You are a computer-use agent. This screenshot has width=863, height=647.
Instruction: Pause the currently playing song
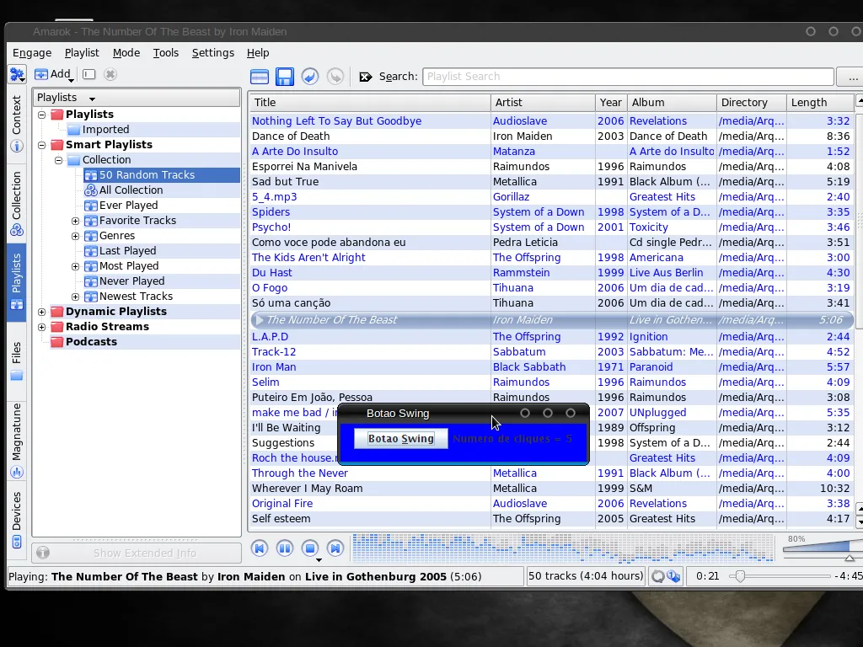(x=285, y=548)
